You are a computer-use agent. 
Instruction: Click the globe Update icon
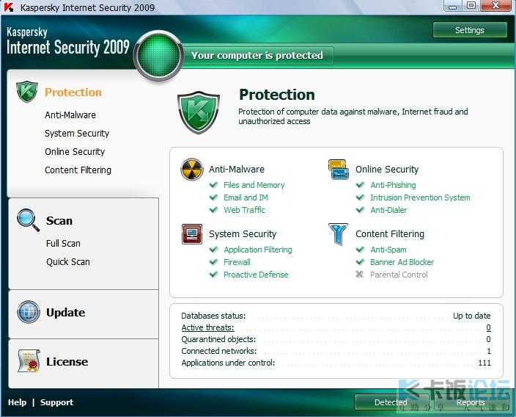pyautogui.click(x=29, y=312)
